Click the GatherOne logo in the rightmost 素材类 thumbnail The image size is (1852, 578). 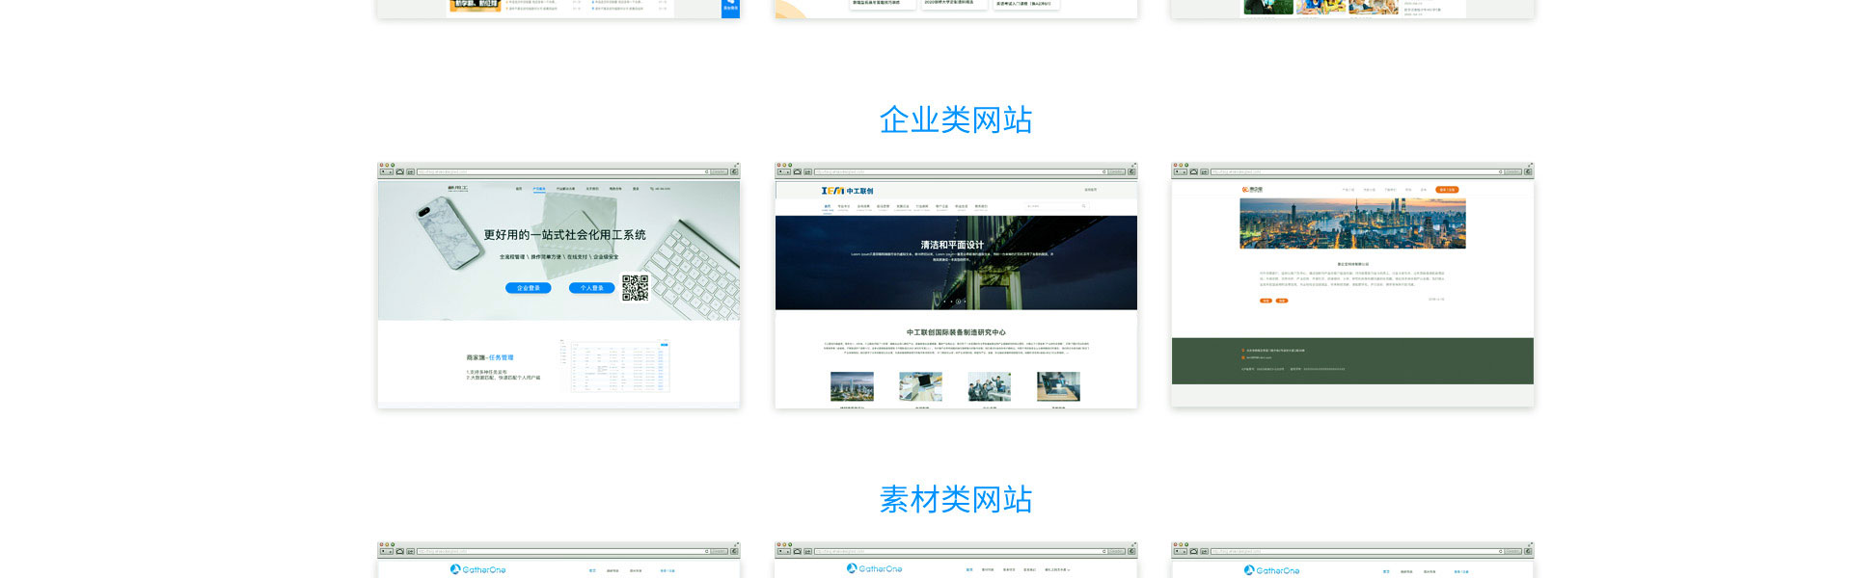[x=1271, y=570]
